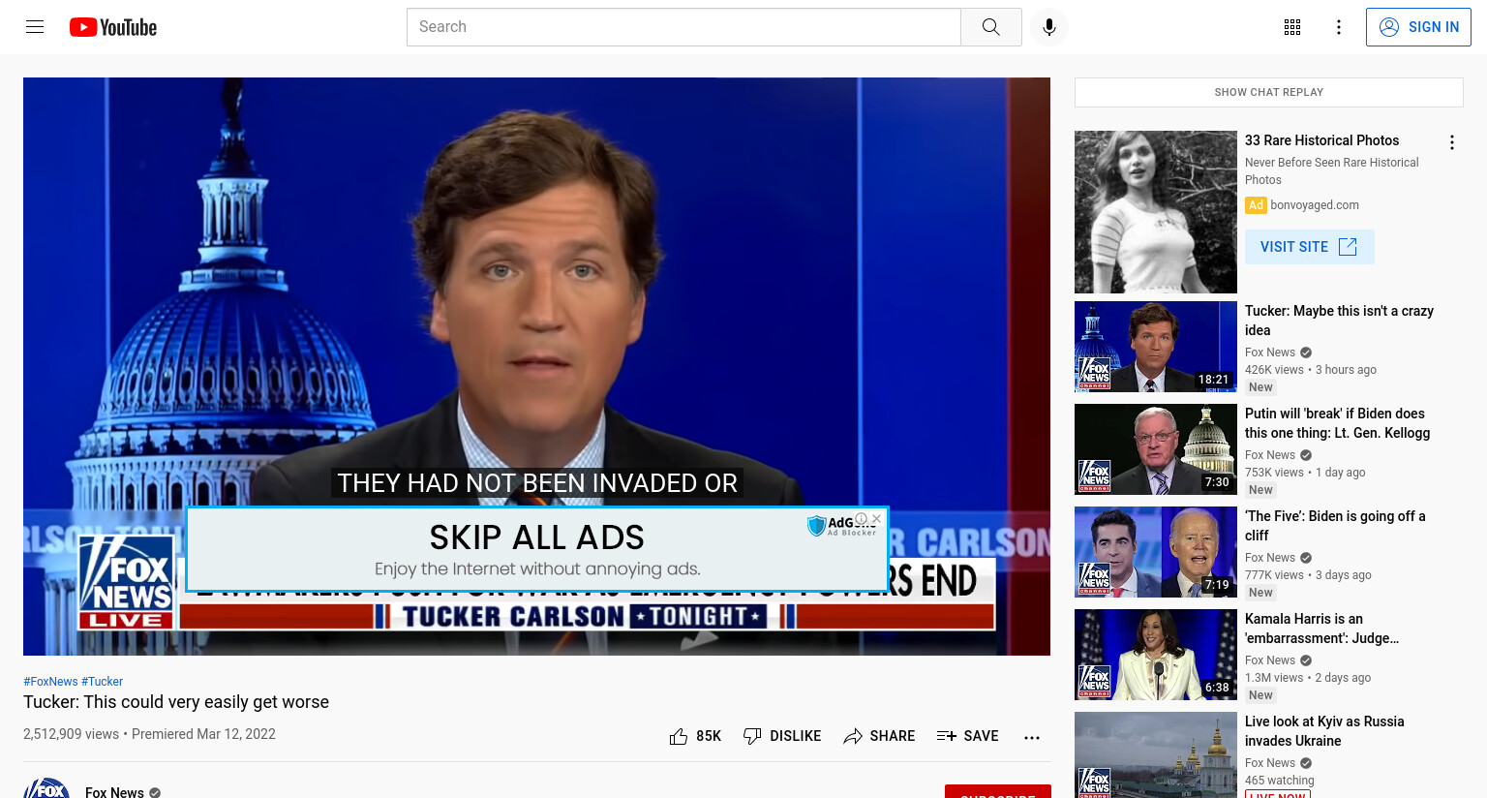Open the #FoxNews hashtag

pyautogui.click(x=50, y=682)
